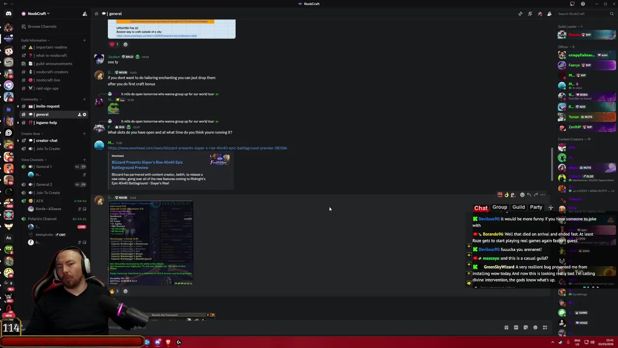The height and width of the screenshot is (348, 618).
Task: Open GIF picker in message bar
Action: tap(516, 328)
